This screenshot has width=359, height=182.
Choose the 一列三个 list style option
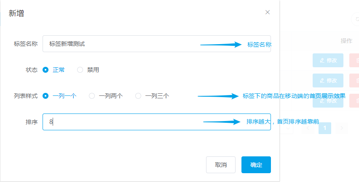(138, 96)
